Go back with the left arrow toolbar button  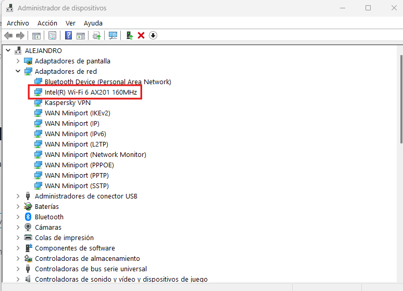coord(8,35)
